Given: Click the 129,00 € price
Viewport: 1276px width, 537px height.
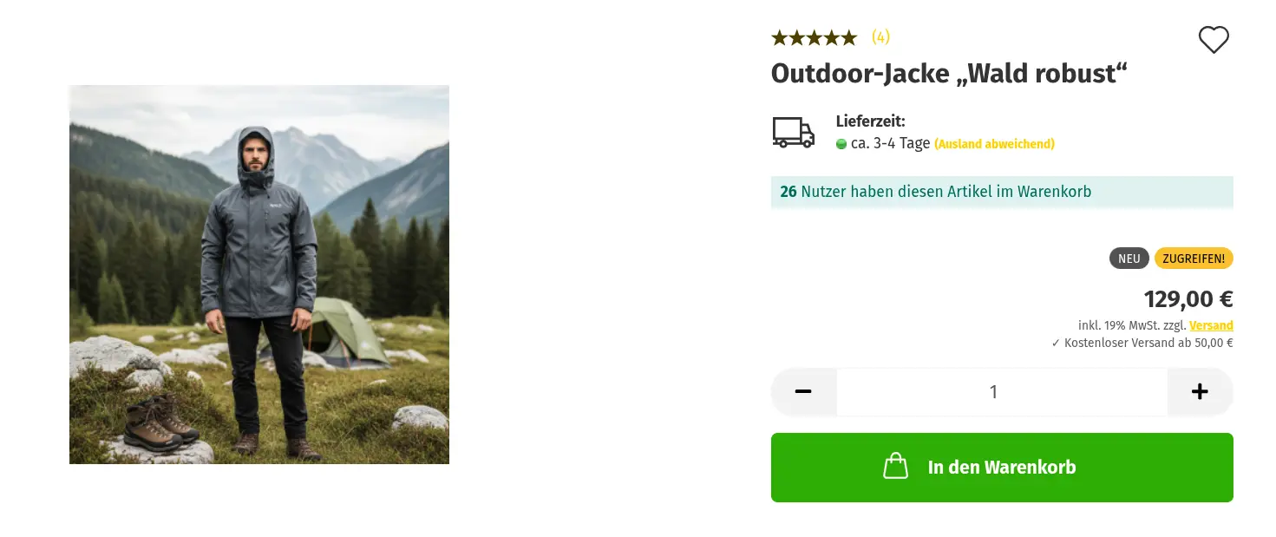Looking at the screenshot, I should coord(1188,299).
